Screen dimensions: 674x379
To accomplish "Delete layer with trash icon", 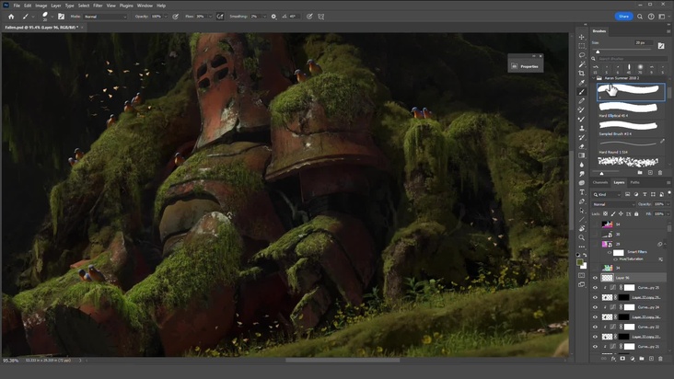I will tap(660, 359).
